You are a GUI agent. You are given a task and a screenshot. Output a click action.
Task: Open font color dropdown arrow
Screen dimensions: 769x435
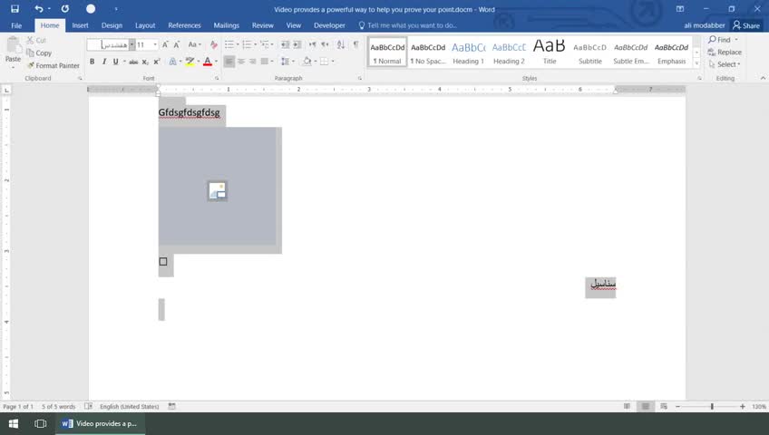point(216,62)
